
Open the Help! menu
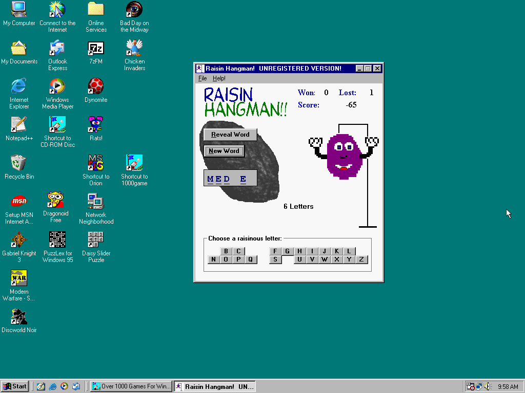pos(219,78)
